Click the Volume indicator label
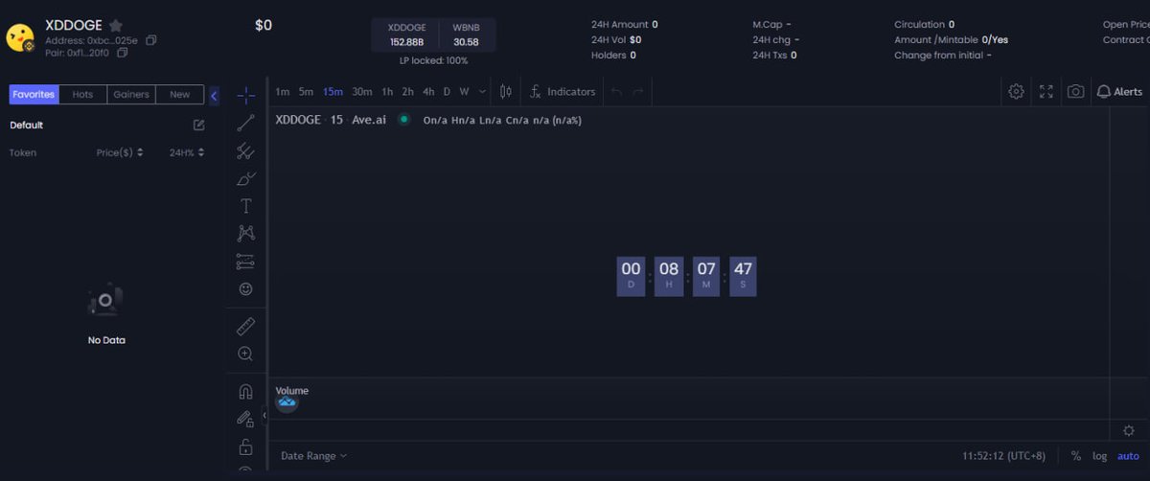Viewport: 1150px width, 481px height. (x=291, y=390)
